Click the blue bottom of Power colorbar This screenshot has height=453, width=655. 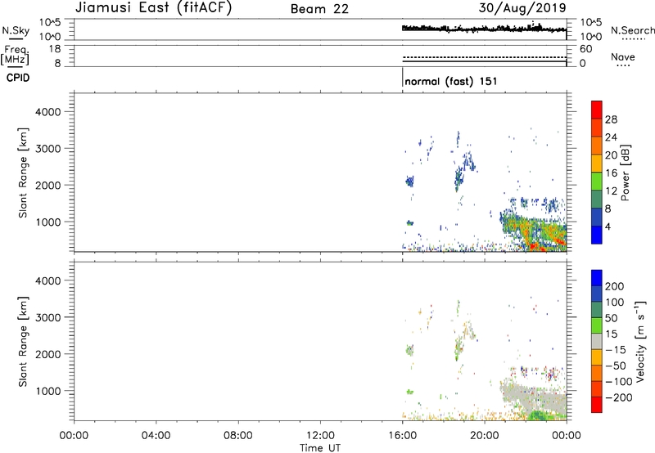click(597, 235)
